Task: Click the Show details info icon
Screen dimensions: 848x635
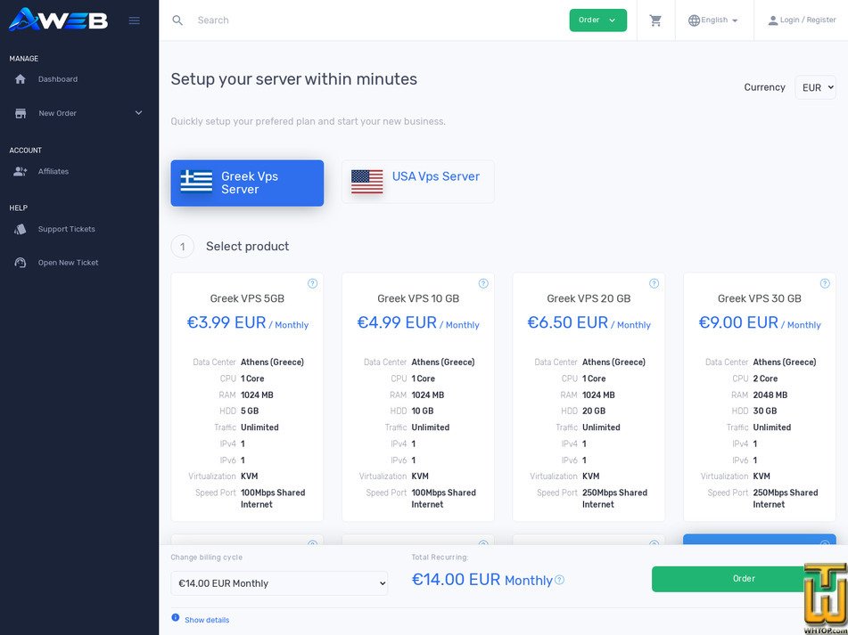Action: pos(176,617)
